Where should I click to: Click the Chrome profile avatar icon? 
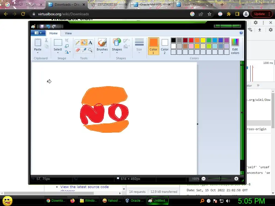tap(246, 14)
